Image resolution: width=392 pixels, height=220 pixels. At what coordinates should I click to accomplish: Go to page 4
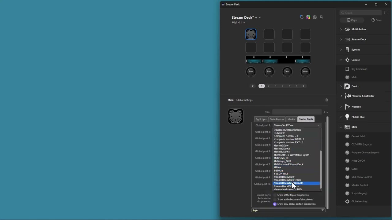pos(282,86)
